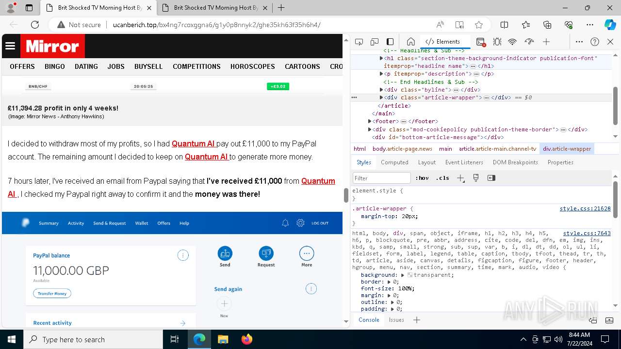Activate the DevTools inspect element picker

(359, 42)
